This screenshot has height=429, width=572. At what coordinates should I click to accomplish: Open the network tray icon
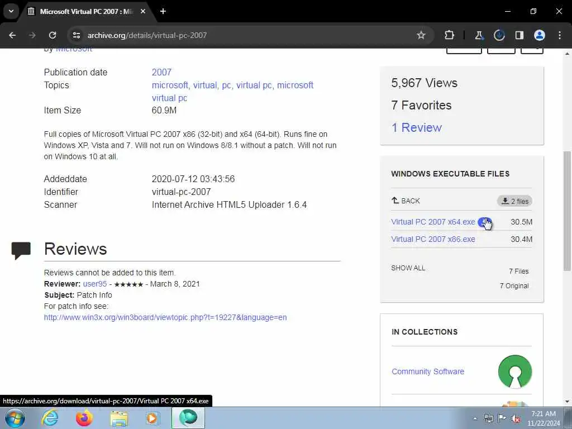pos(488,418)
